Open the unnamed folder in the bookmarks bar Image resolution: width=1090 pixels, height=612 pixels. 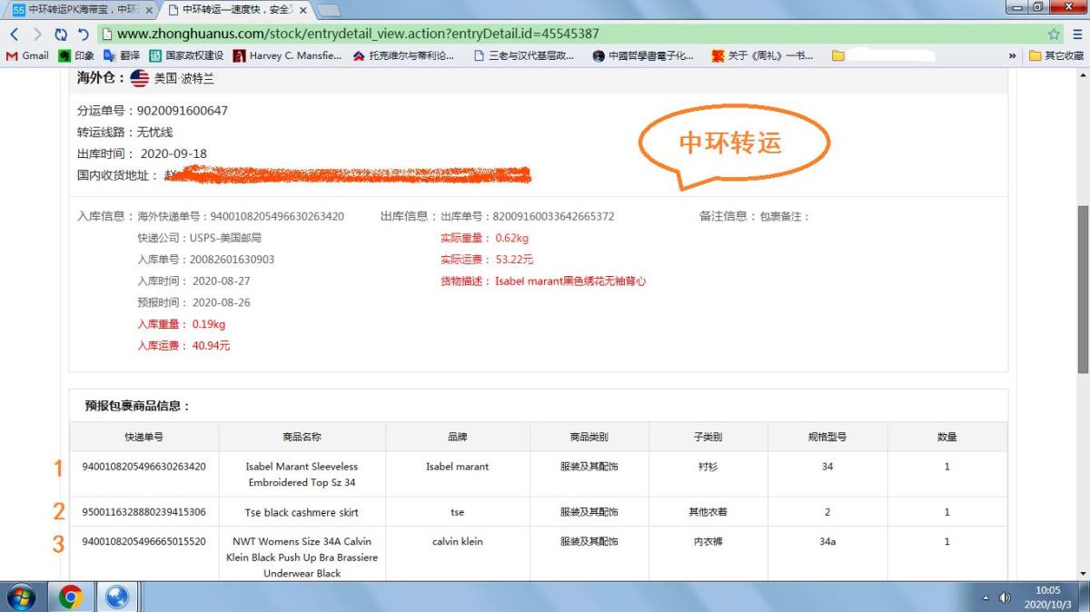[x=837, y=55]
